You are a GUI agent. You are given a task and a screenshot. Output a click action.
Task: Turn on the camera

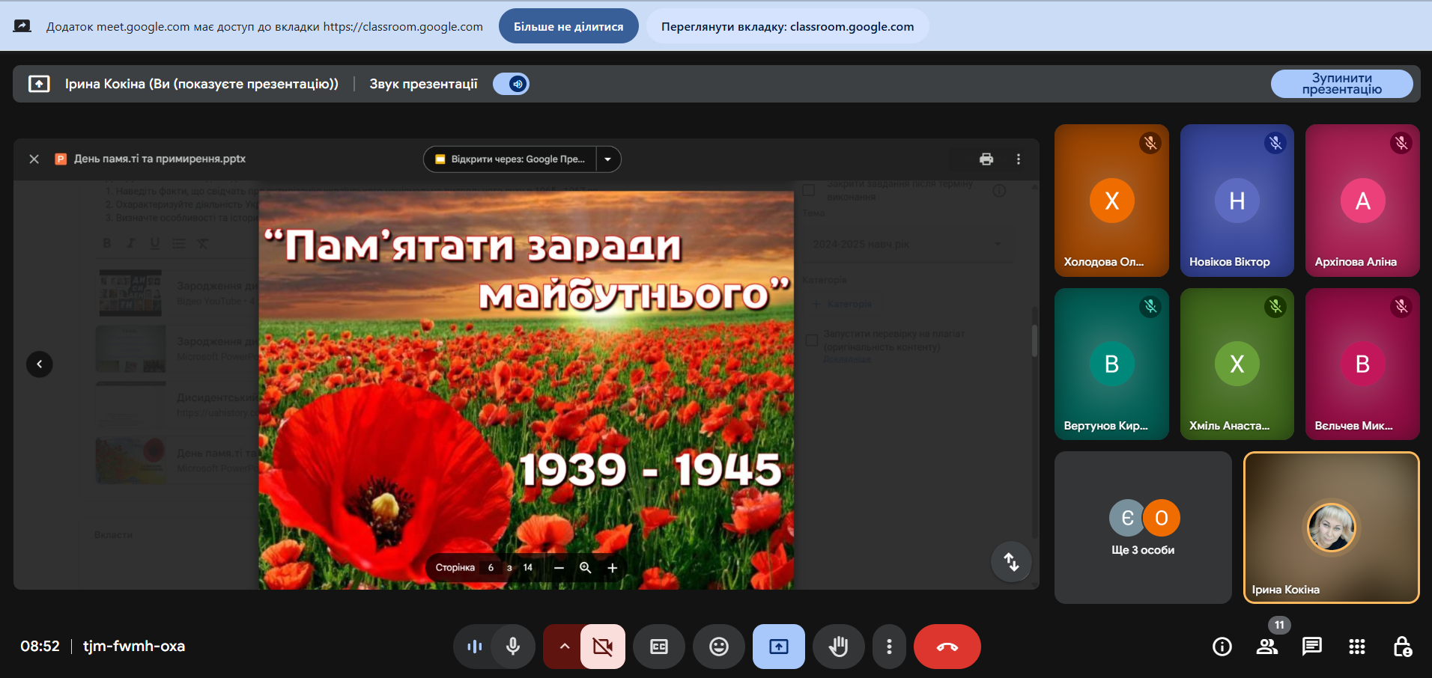coord(602,647)
